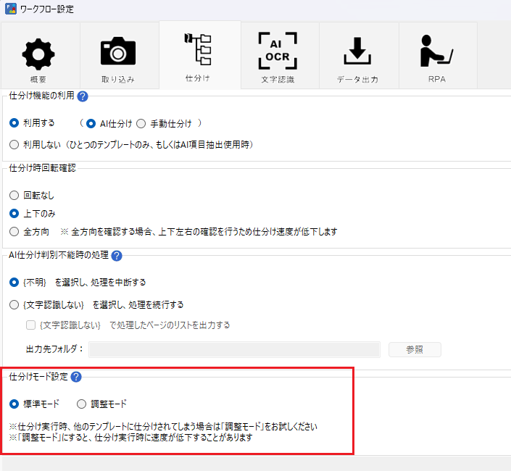
Task: Click the 出力先フォルダ path input field
Action: tap(234, 349)
